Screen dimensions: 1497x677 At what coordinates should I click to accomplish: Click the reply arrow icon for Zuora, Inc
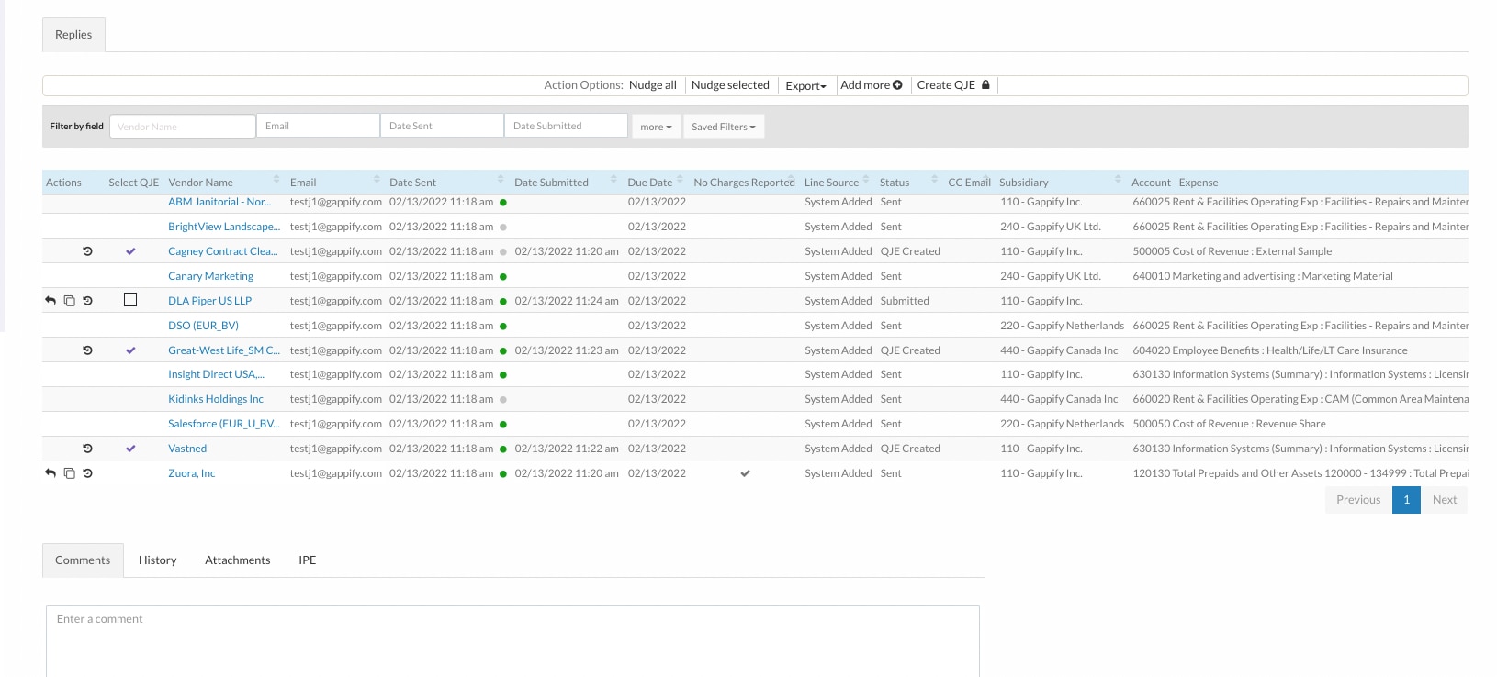[x=51, y=473]
